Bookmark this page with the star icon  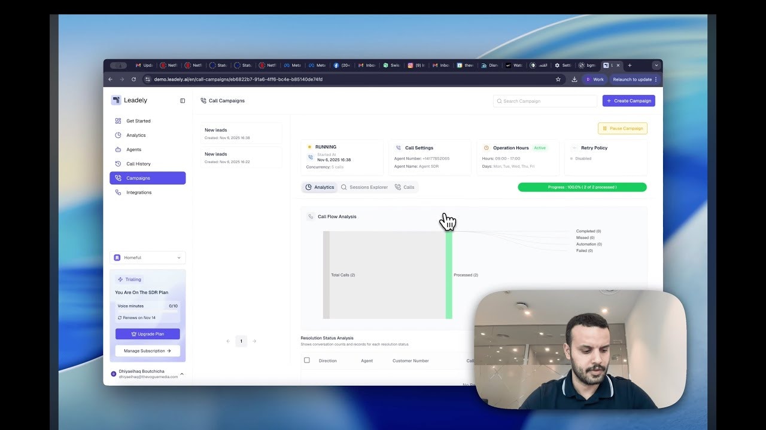tap(558, 79)
